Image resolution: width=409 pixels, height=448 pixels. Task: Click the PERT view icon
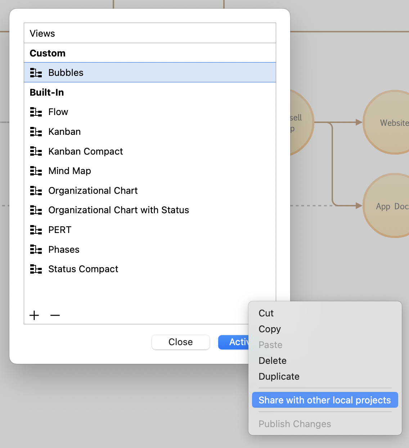coord(36,230)
